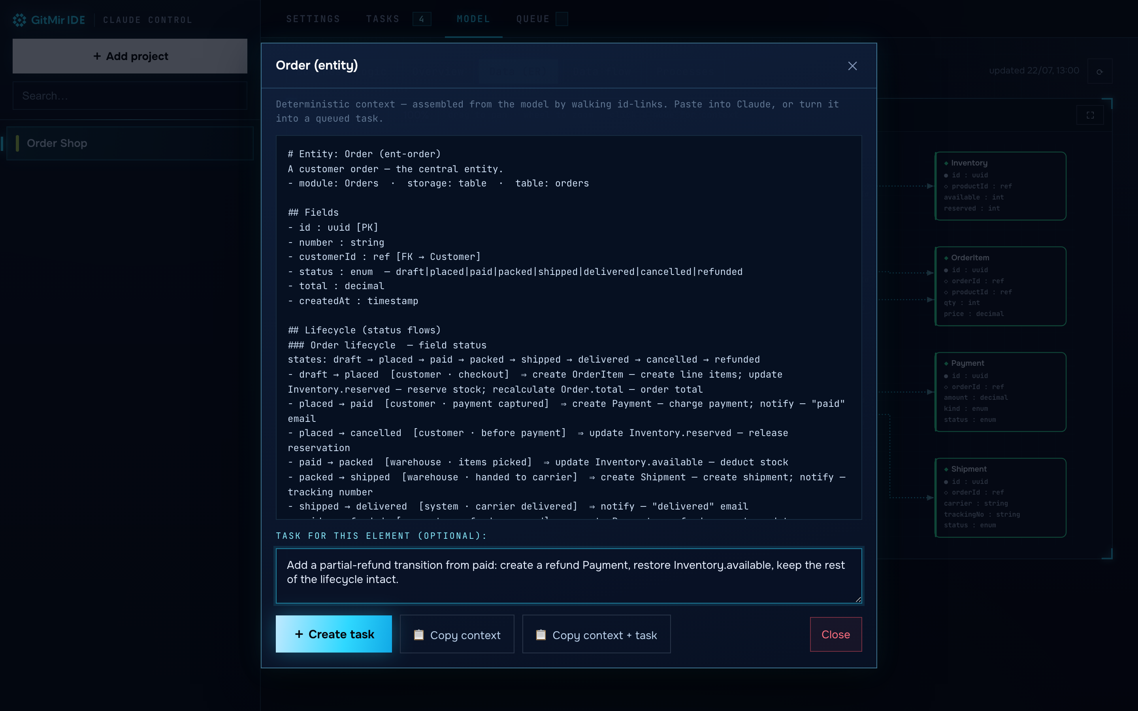Click "trackingNo : string" in the Shipment card
1138x711 pixels.
982,514
